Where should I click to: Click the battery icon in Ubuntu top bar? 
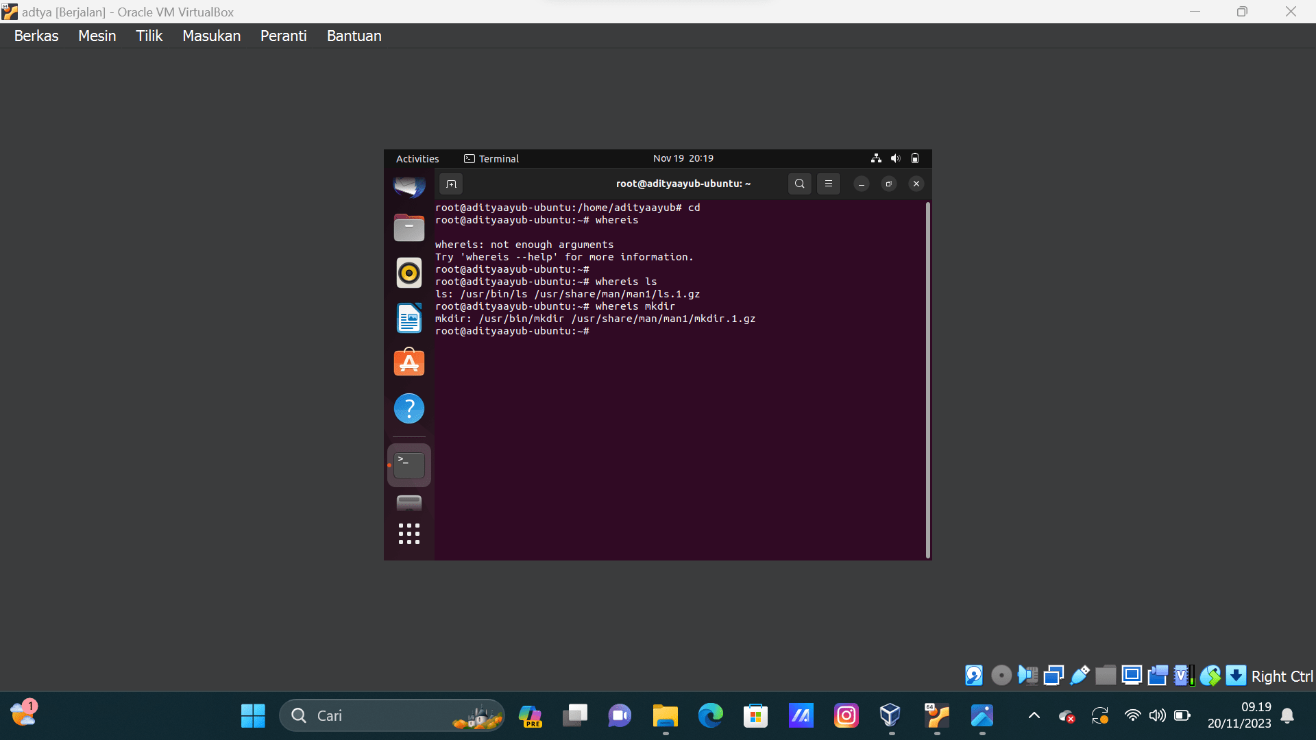tap(914, 158)
